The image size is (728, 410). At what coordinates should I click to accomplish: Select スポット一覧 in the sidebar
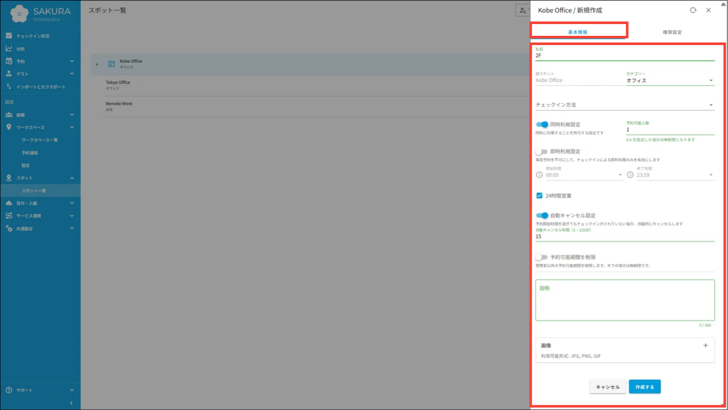(40, 191)
